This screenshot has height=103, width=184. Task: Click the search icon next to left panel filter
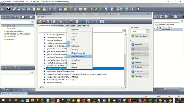click(32, 22)
